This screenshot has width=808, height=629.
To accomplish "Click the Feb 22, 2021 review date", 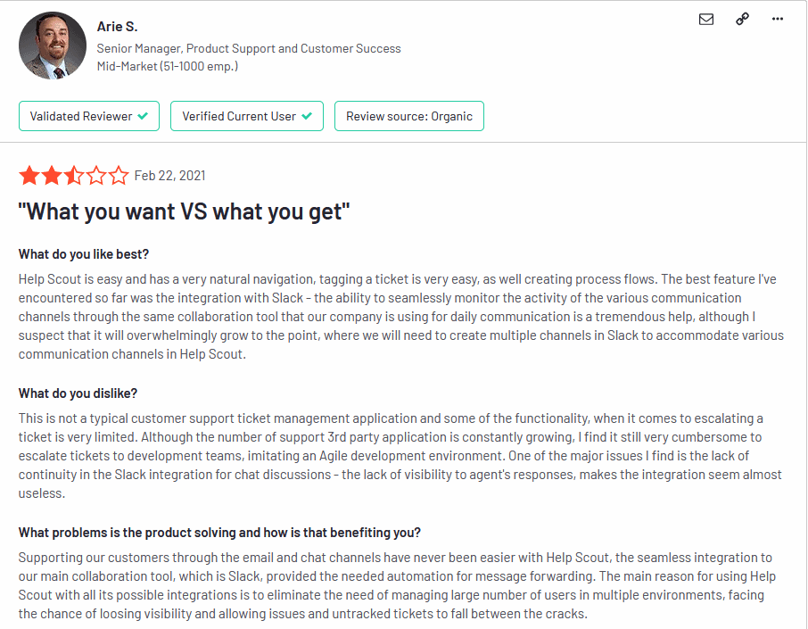I will 169,176.
